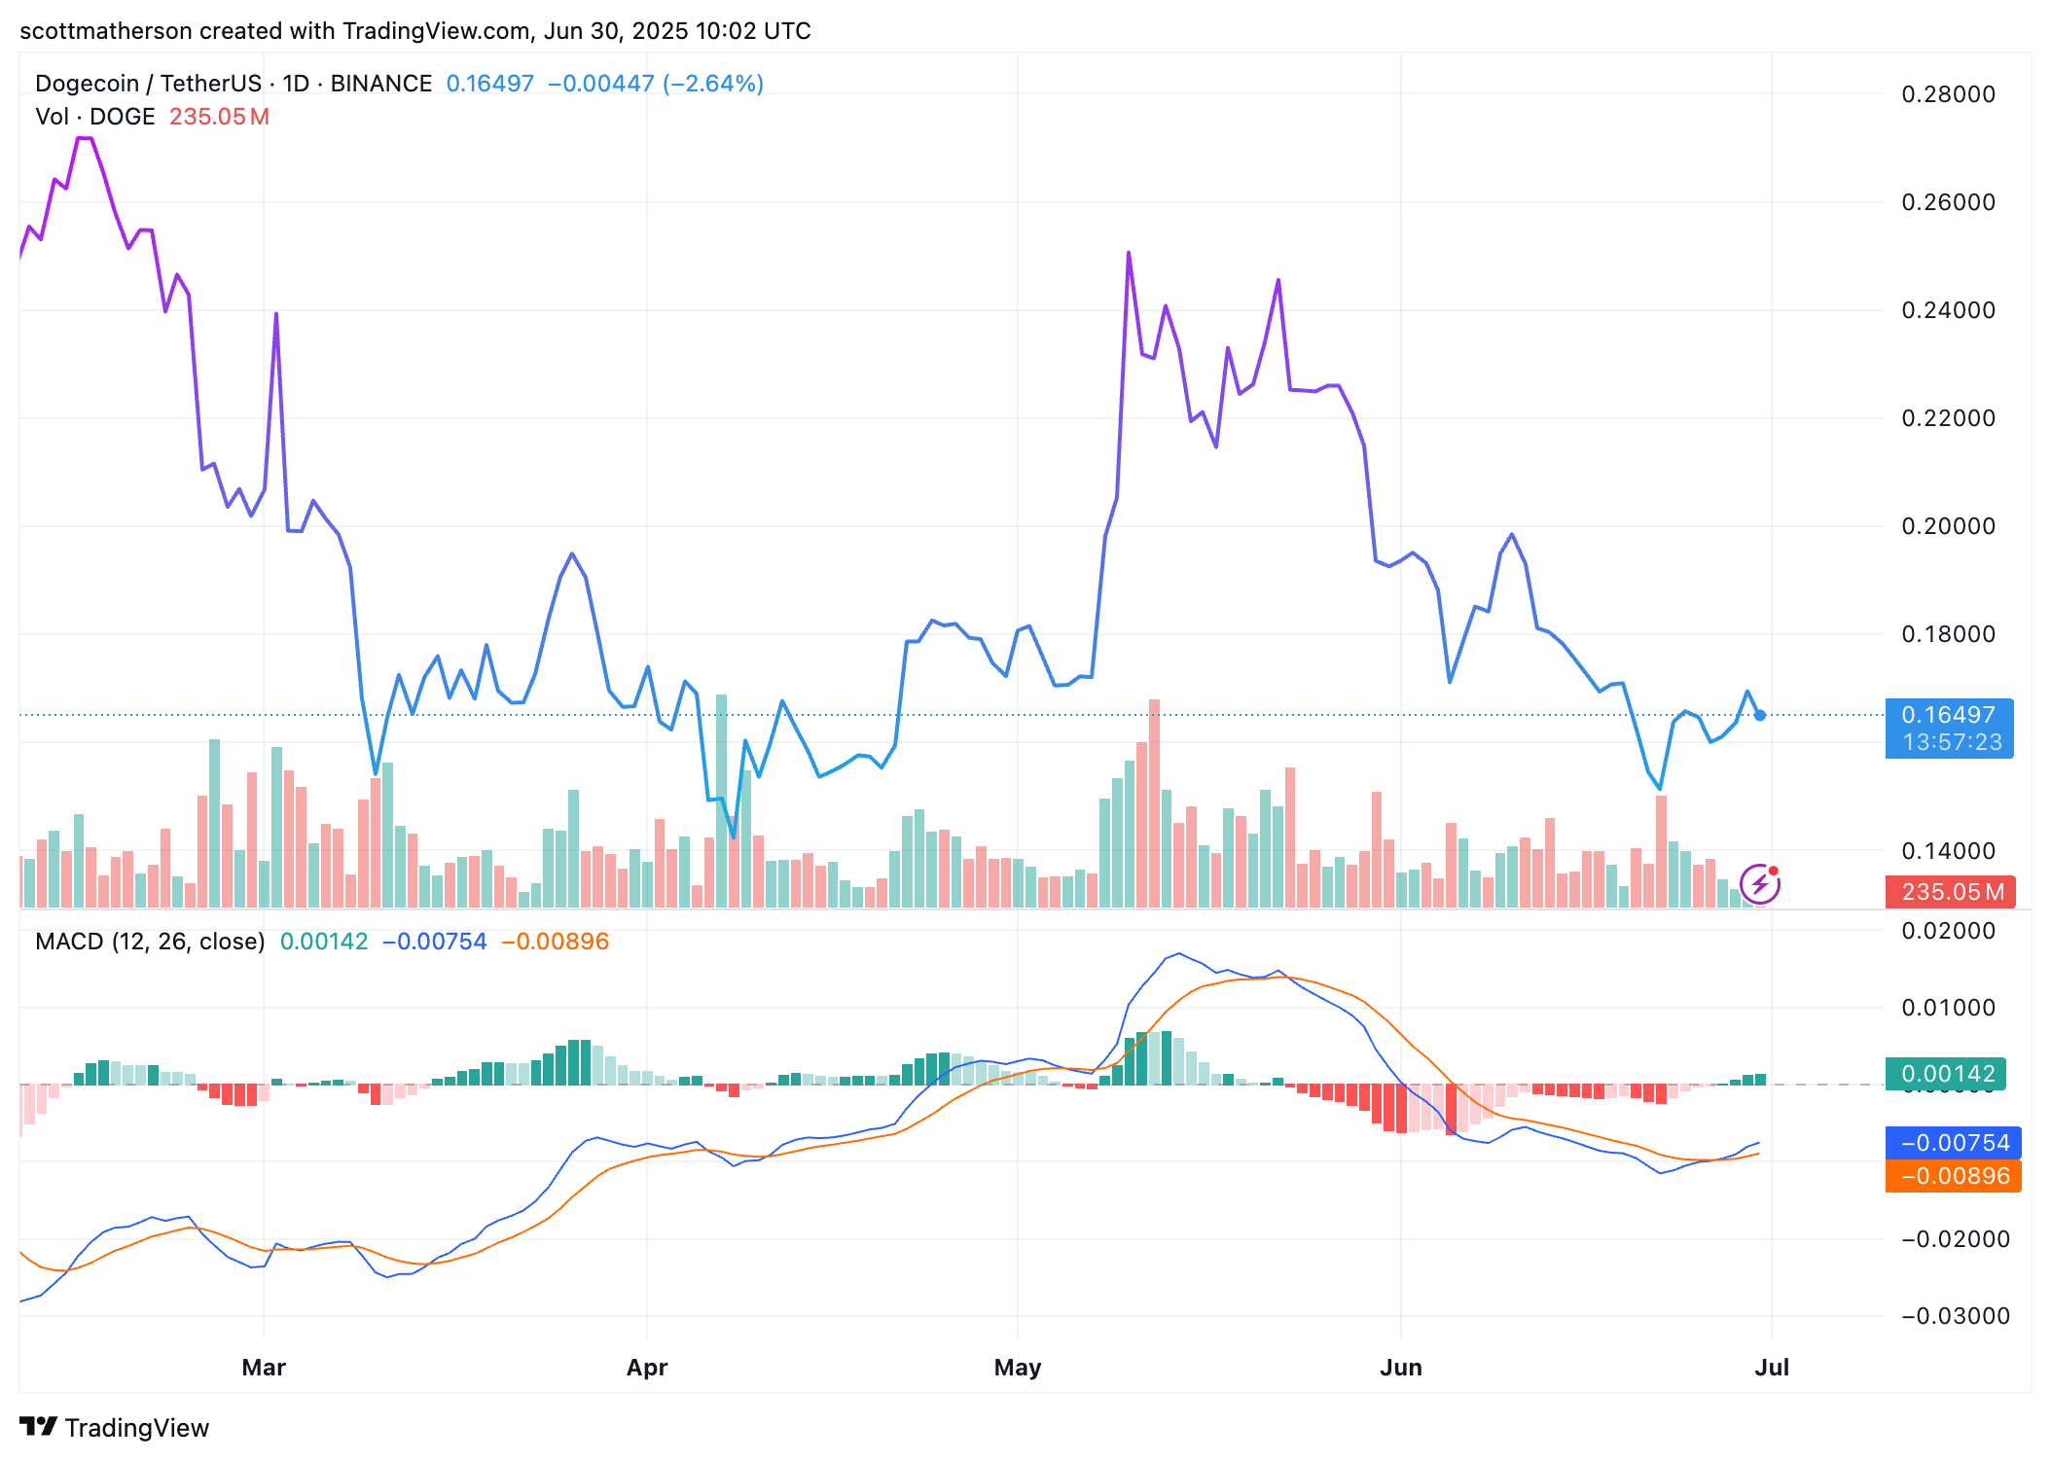Select the MACD (12, 26, close) legend
Viewport: 2051px width, 1461px height.
point(150,942)
